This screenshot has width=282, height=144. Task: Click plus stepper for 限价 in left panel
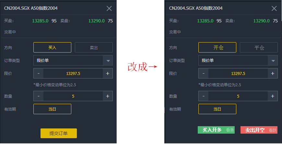click(108, 73)
